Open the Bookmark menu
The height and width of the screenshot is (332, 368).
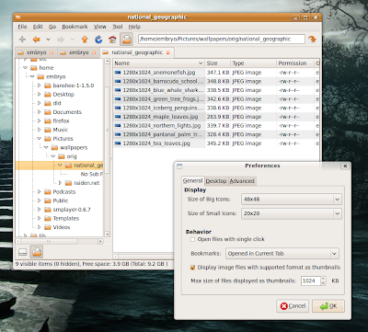pos(75,27)
